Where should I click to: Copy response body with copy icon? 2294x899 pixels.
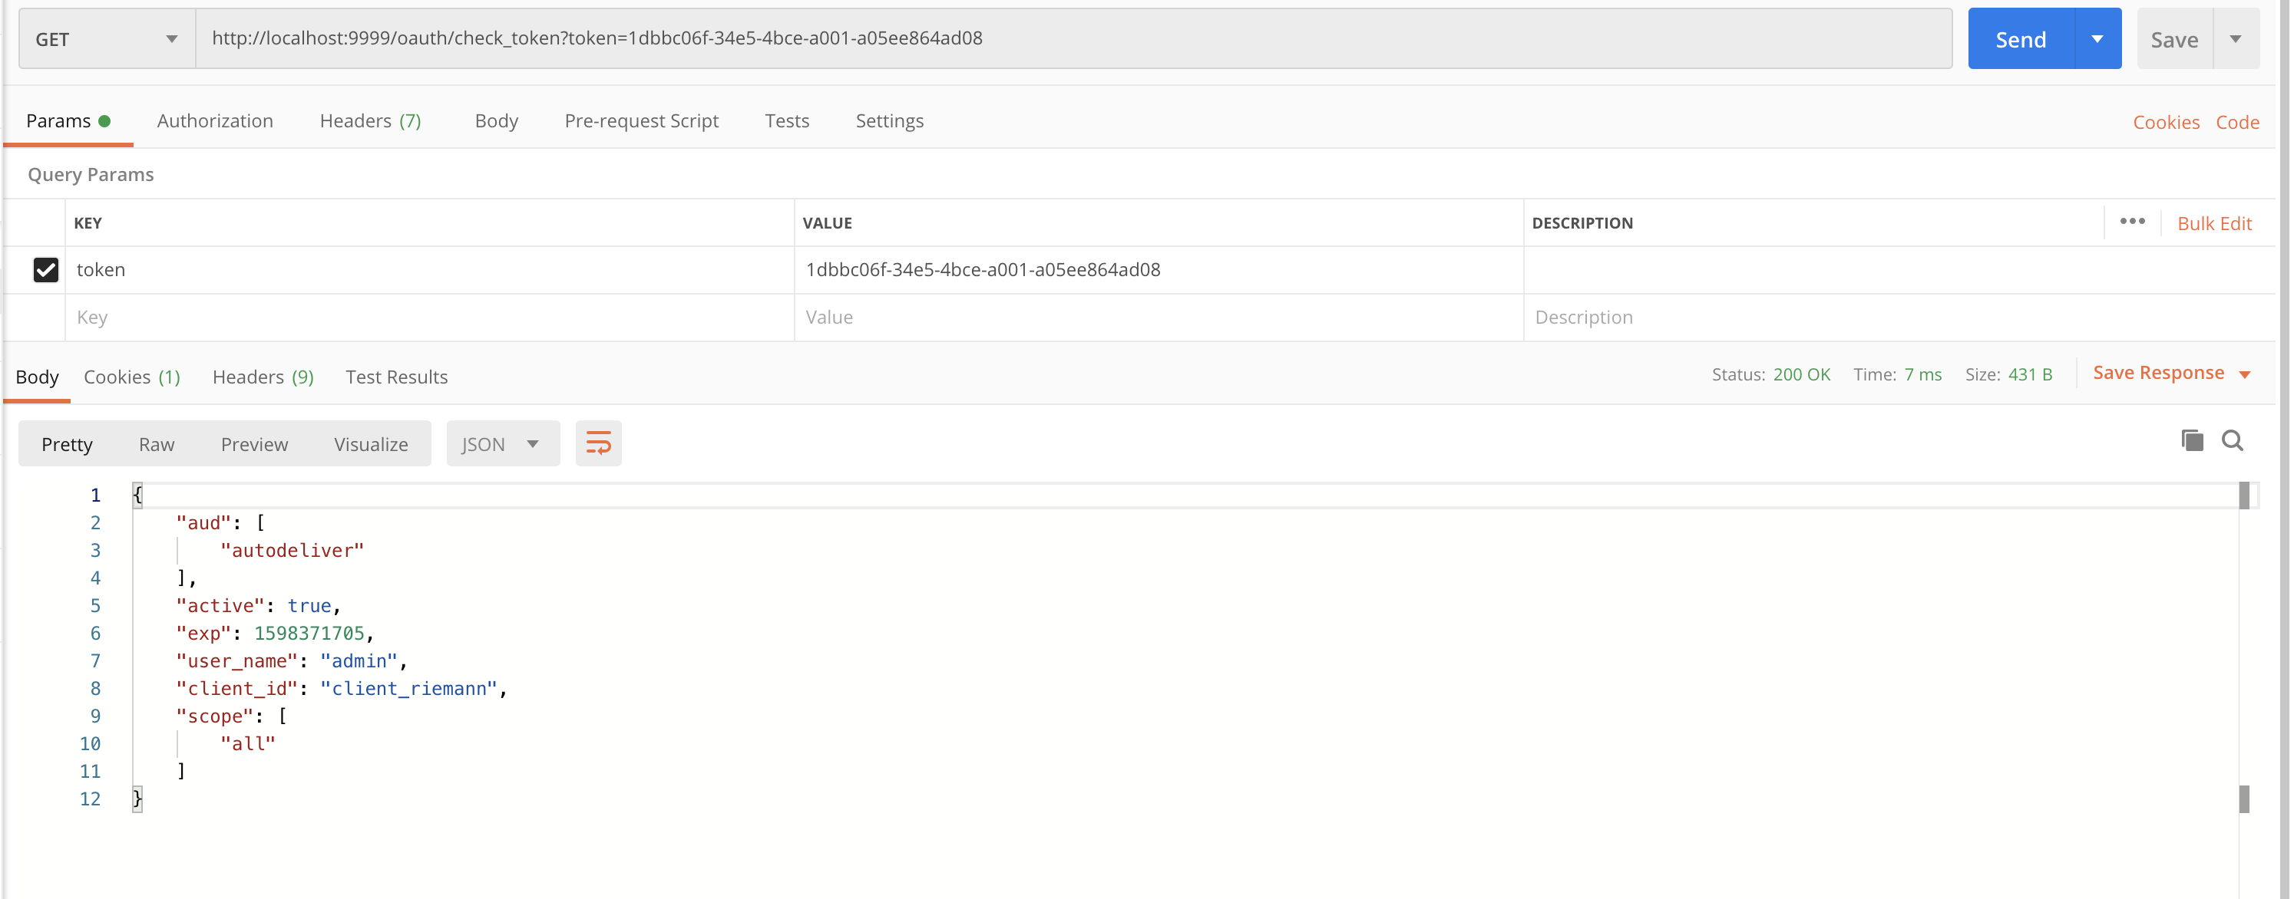point(2192,440)
